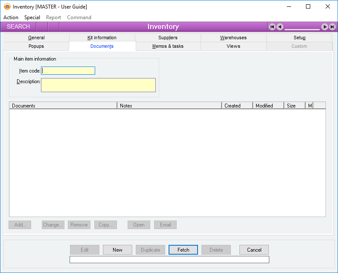Click the Item code input field

click(x=68, y=71)
